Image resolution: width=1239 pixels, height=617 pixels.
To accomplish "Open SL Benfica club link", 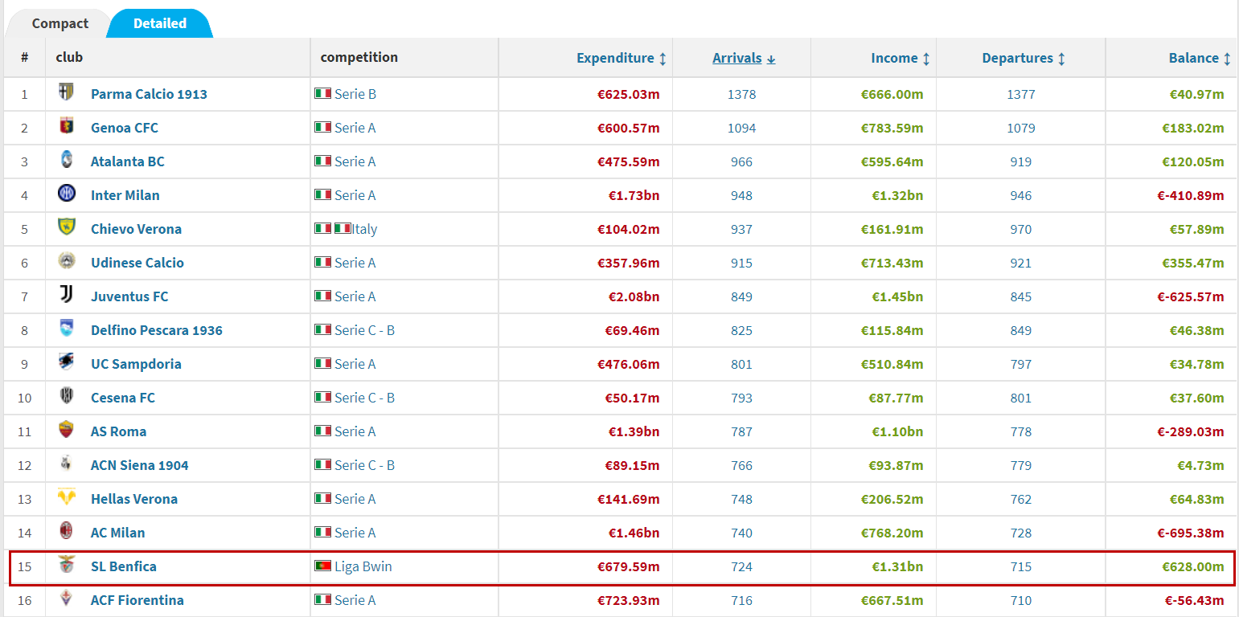I will pyautogui.click(x=124, y=566).
